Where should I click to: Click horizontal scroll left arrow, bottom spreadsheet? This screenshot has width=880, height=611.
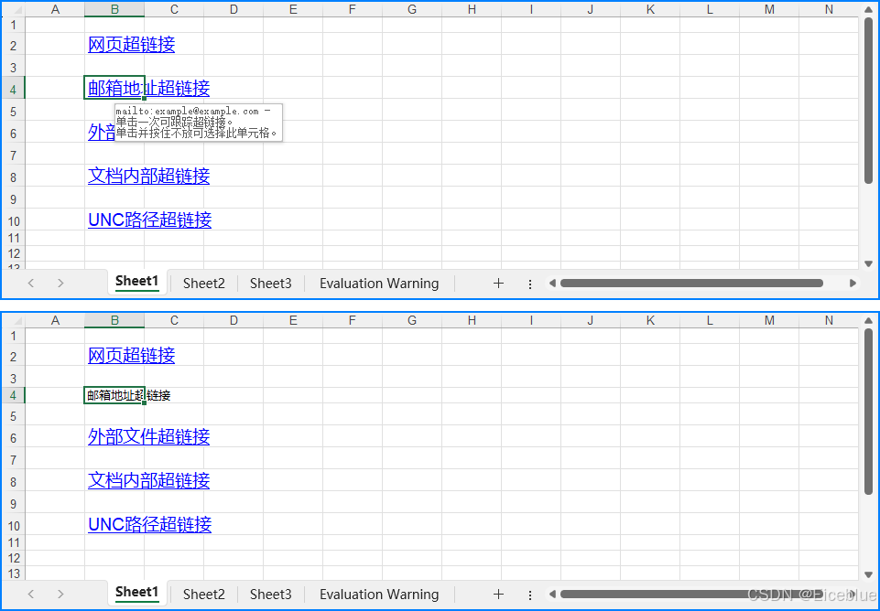552,595
